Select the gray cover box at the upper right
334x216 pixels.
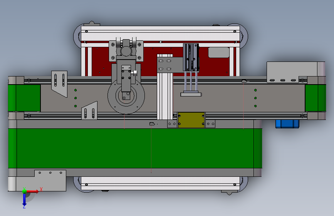point(292,71)
